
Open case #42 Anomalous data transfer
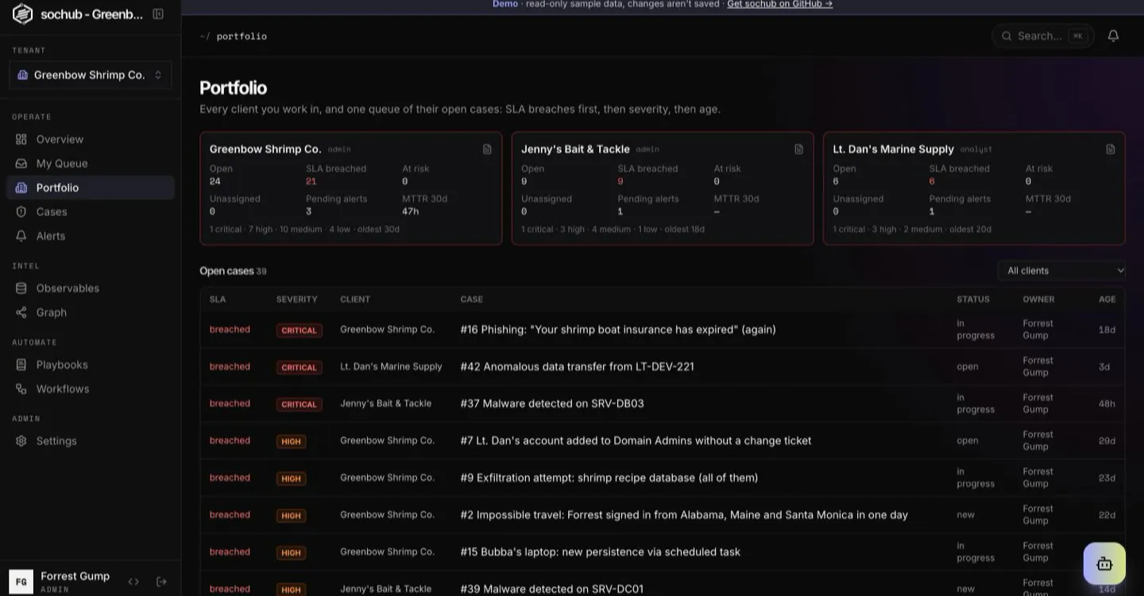(x=578, y=366)
